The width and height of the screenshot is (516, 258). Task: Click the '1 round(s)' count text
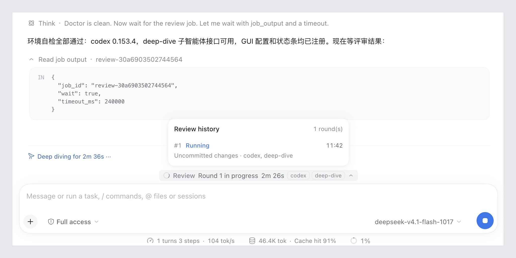328,129
